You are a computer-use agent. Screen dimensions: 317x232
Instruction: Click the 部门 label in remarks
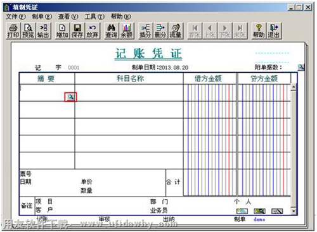(x=159, y=202)
